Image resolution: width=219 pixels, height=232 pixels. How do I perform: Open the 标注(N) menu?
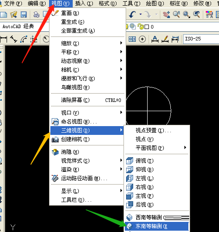179,3
